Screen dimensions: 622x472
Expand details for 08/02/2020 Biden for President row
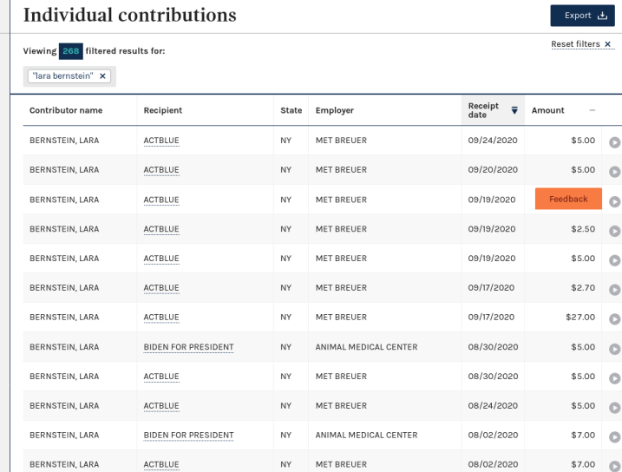click(614, 436)
